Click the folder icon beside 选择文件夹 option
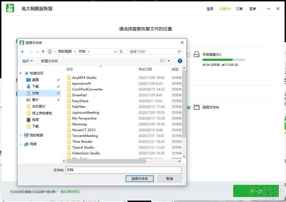 (196, 107)
